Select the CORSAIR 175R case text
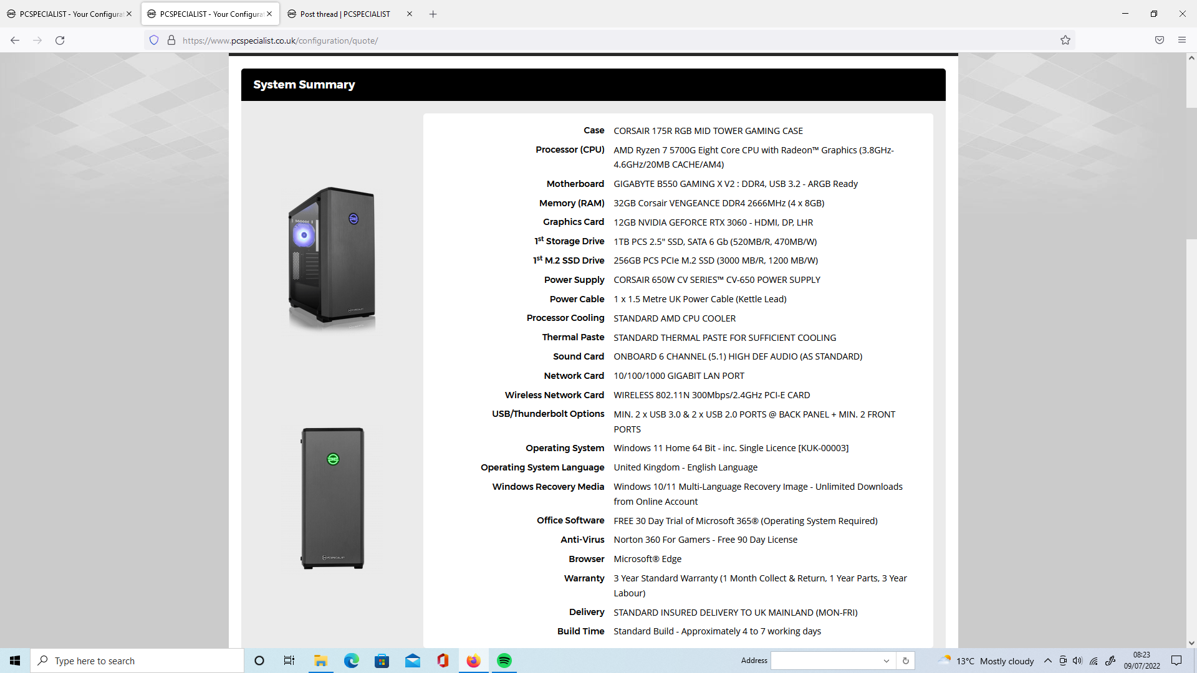The width and height of the screenshot is (1197, 673). [x=708, y=131]
